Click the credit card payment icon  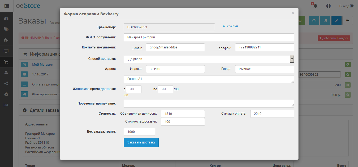[x=24, y=84]
